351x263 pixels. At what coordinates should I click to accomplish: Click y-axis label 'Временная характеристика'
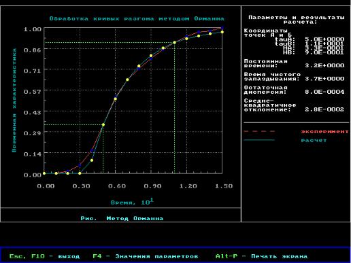(x=14, y=100)
